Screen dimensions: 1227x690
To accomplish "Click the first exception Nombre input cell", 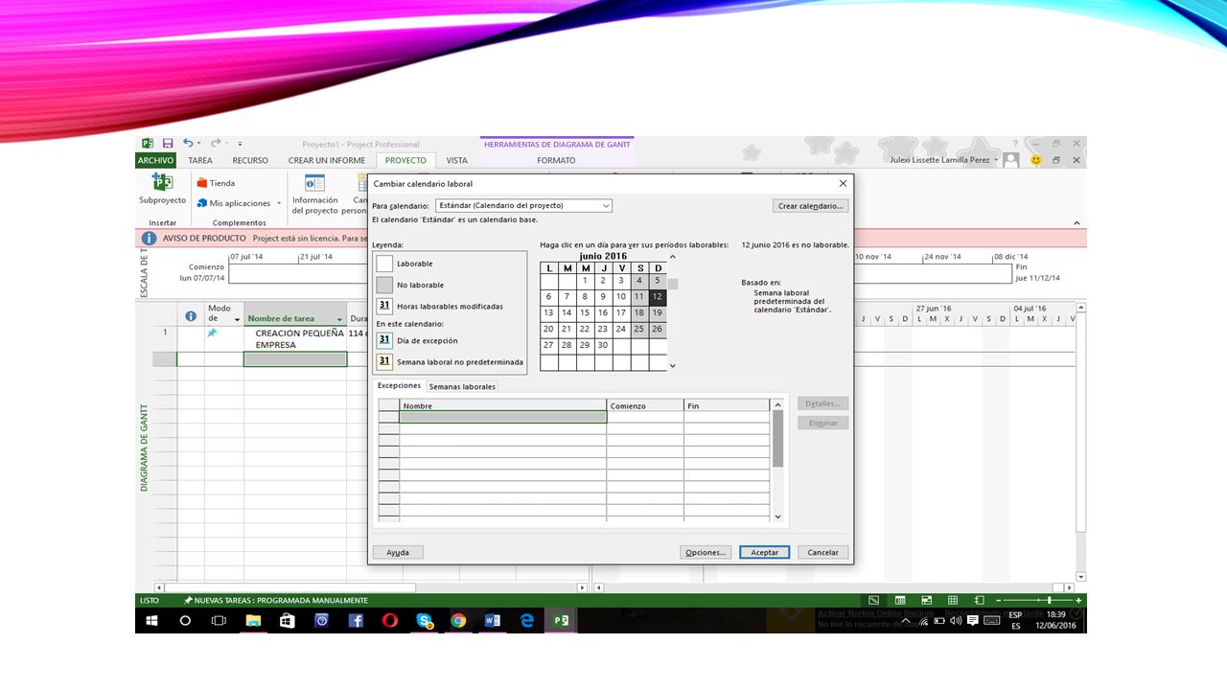I will [502, 417].
